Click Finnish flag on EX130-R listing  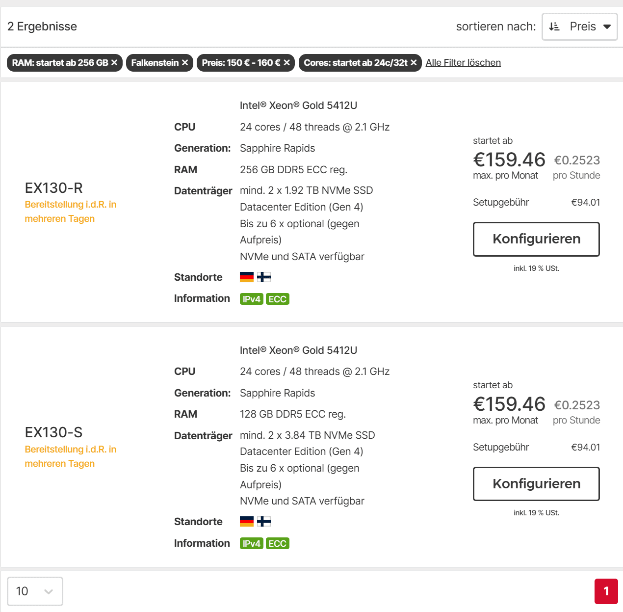pyautogui.click(x=264, y=277)
